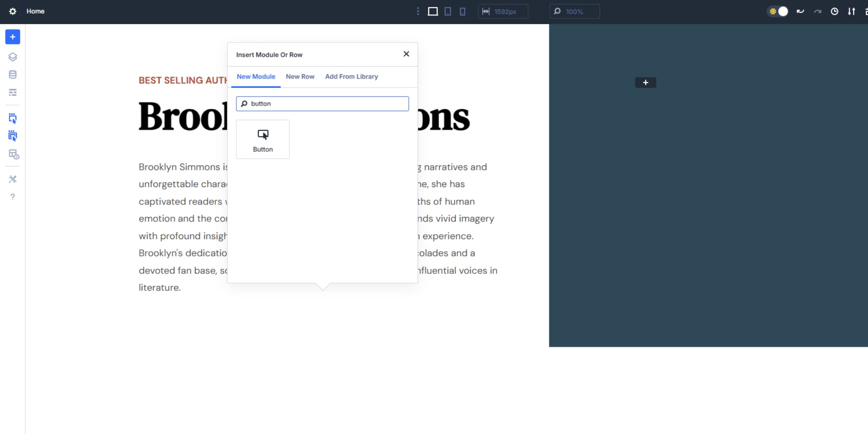
Task: Click the single-select tool icon
Action: (x=13, y=118)
